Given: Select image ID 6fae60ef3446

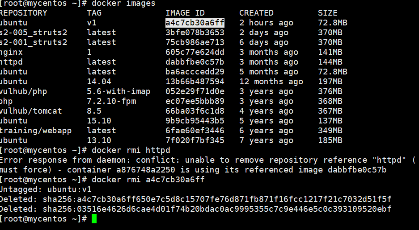Looking at the screenshot, I should point(195,131).
